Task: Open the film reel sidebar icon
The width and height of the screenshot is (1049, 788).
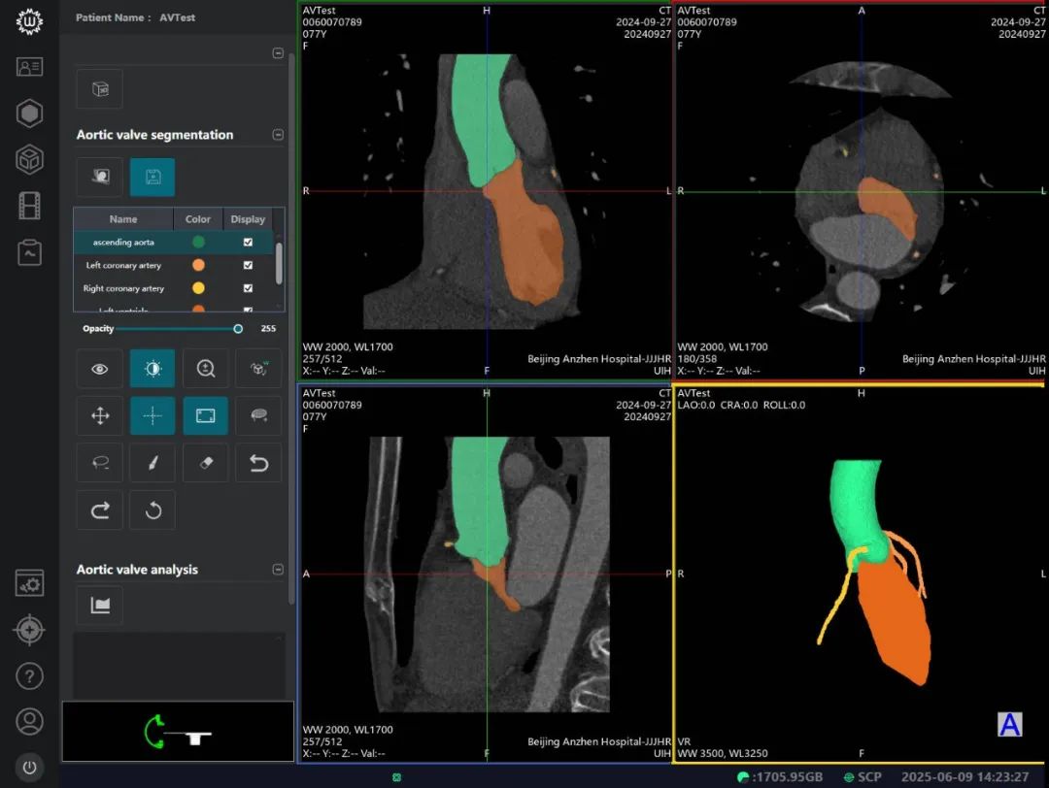Action: click(30, 205)
